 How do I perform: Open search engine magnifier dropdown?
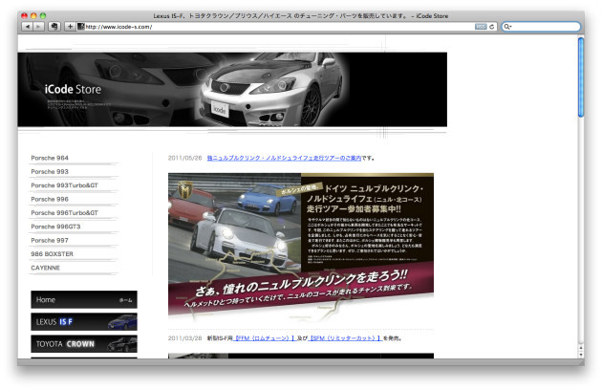click(507, 27)
